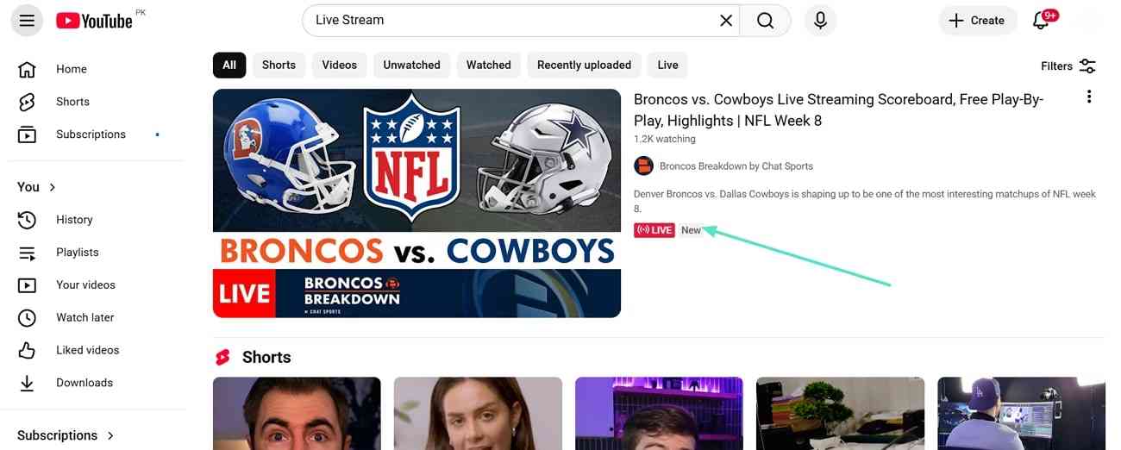Select the All filter chip
The image size is (1121, 450).
point(229,65)
